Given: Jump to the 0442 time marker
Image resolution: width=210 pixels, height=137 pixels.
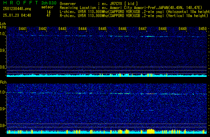Looking at the screenshot, I should (43, 29).
